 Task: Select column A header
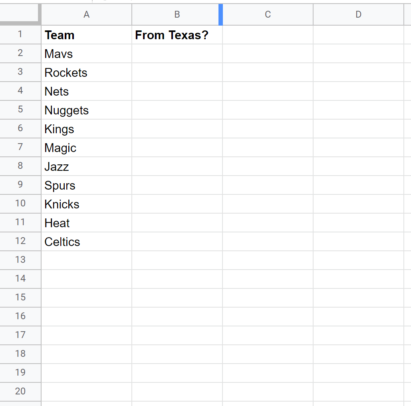pos(86,15)
